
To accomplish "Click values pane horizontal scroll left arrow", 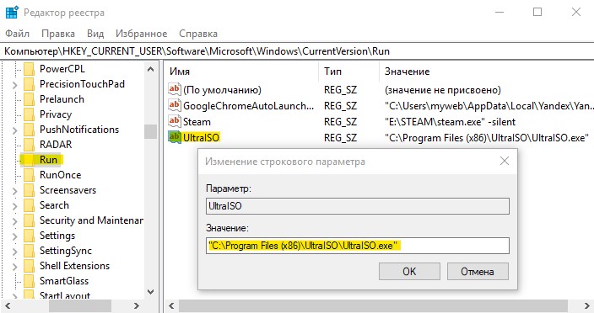I will point(171,305).
